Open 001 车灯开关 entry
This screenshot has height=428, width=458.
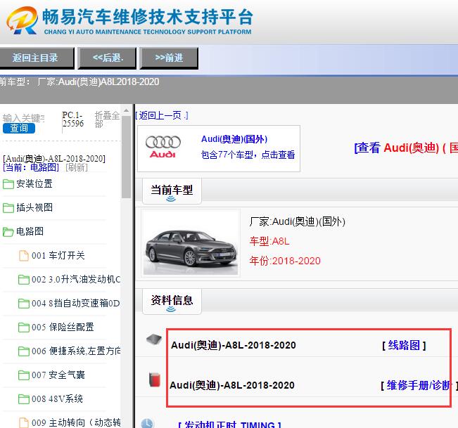[x=58, y=256]
